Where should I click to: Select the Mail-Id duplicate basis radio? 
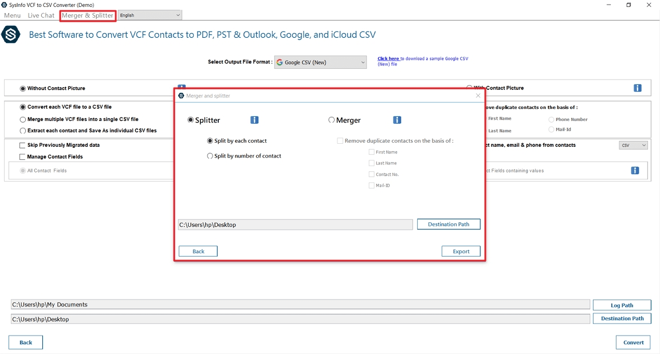551,129
